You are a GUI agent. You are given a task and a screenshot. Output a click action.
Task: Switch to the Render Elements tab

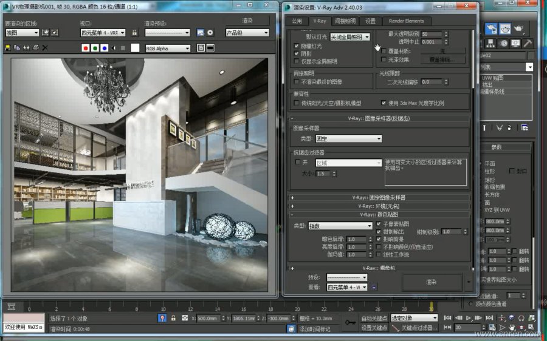click(406, 21)
